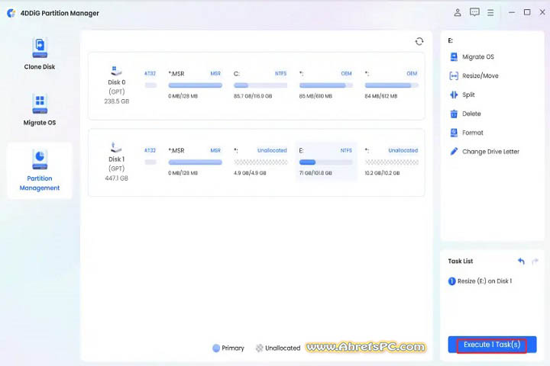Open the user account icon
The width and height of the screenshot is (550, 366).
pyautogui.click(x=458, y=13)
